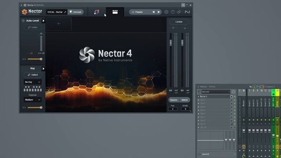Open the Register Medium dropdown
Image resolution: width=281 pixels, height=158 pixels.
32,100
